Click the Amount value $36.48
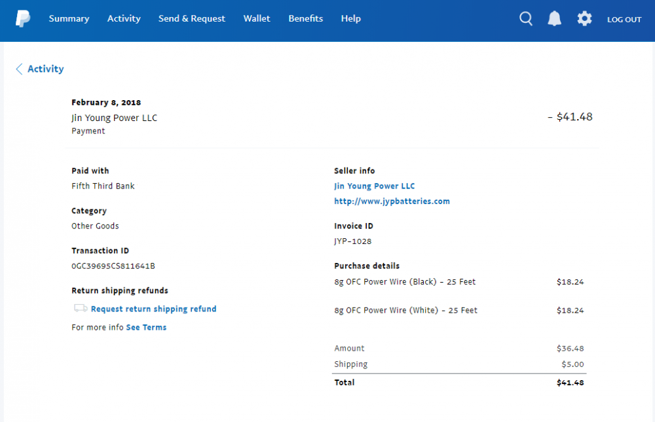655x422 pixels. (x=571, y=348)
